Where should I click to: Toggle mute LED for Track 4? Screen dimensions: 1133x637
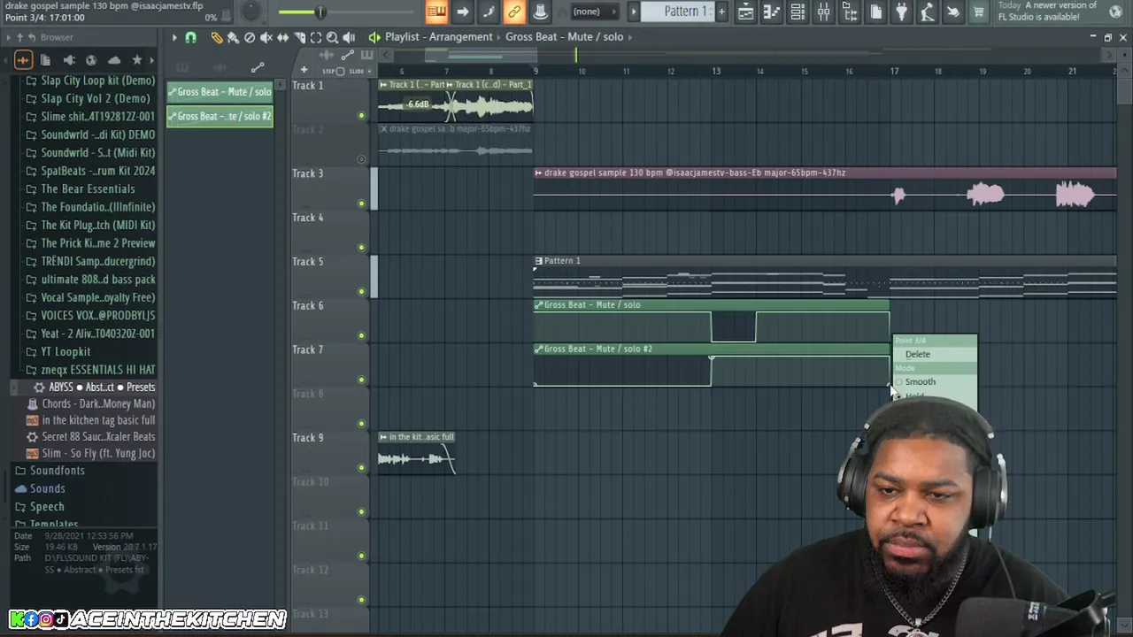coord(361,248)
